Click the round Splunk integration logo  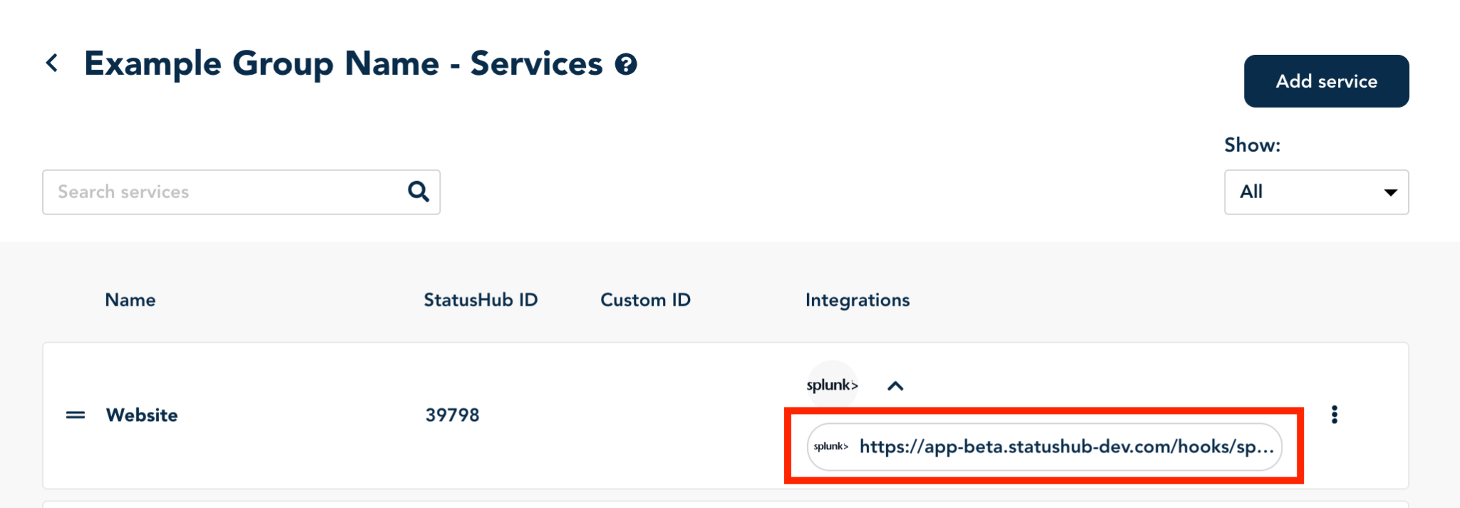coord(832,385)
